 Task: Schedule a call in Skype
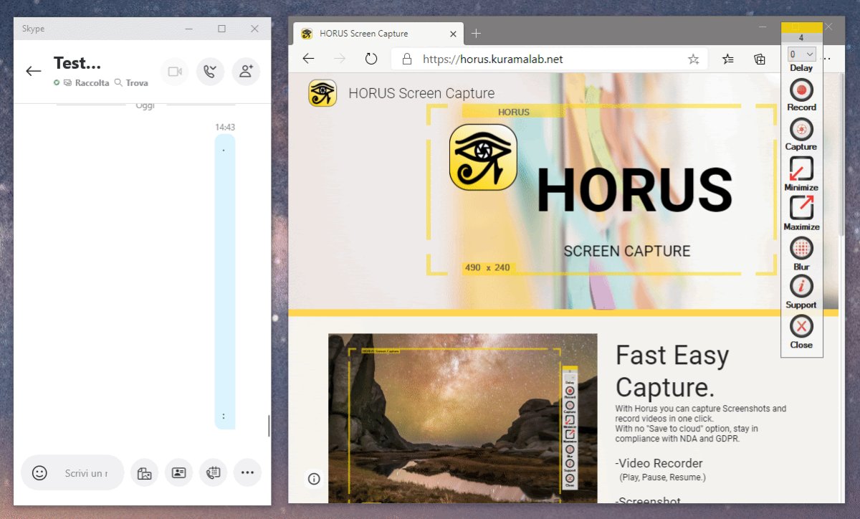(x=213, y=473)
